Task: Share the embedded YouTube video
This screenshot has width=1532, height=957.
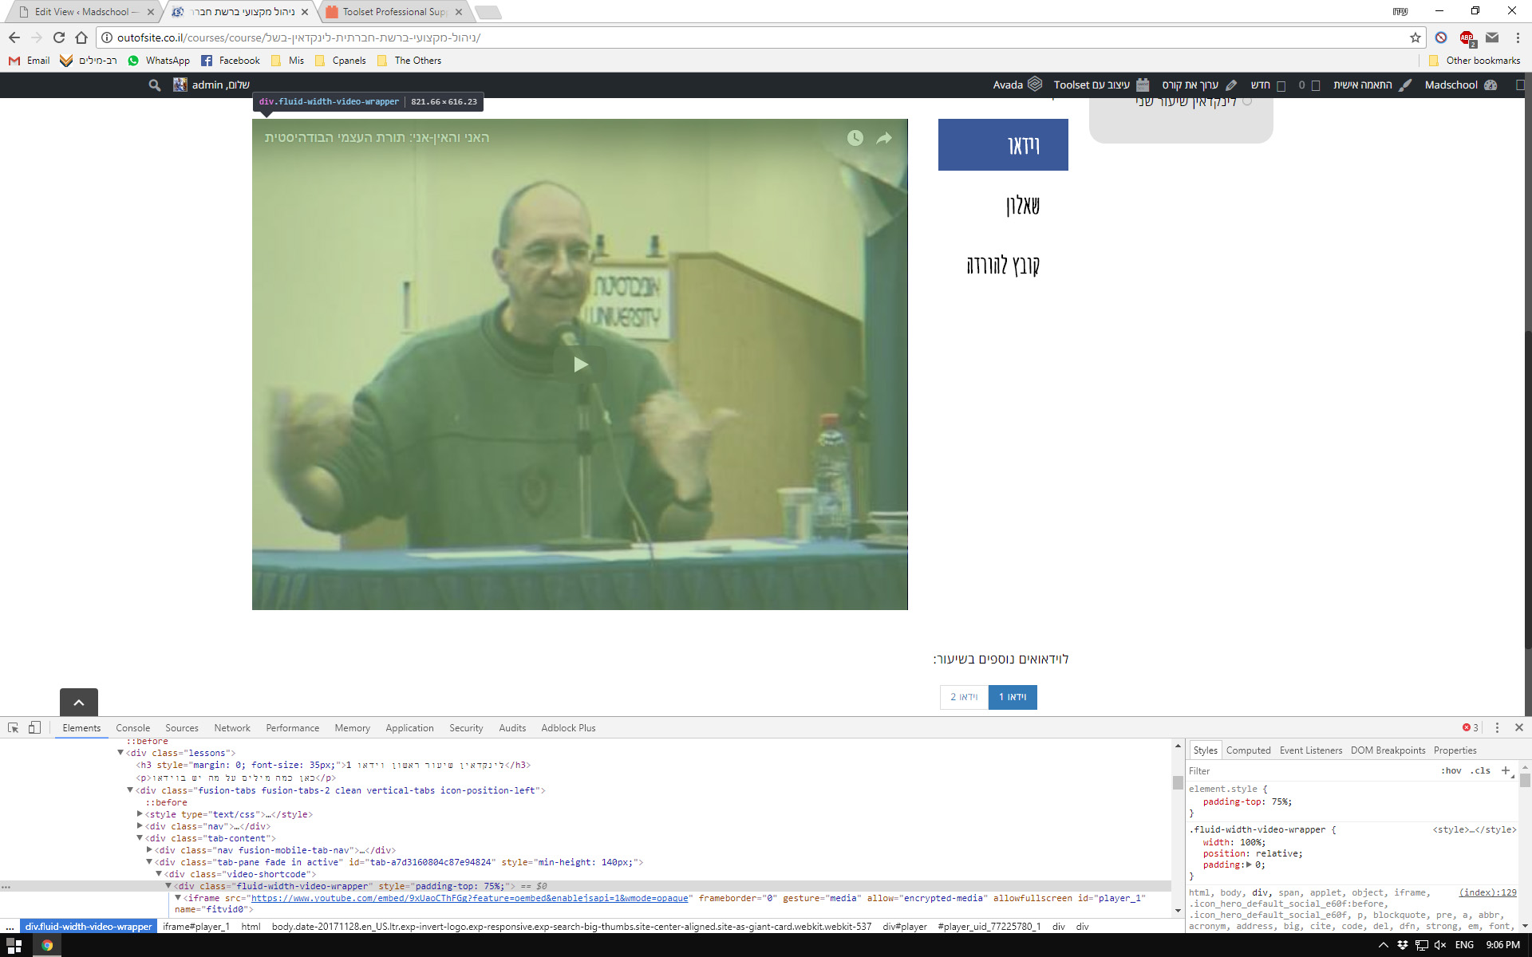Action: (884, 138)
